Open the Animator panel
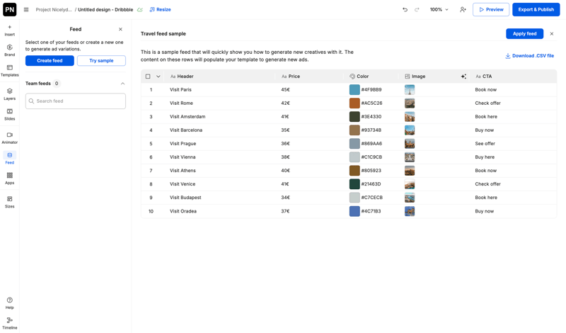566x333 pixels. pos(9,137)
